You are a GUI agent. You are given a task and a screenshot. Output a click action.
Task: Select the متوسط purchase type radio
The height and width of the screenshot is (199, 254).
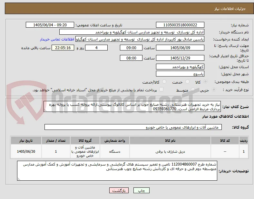(x=193, y=90)
